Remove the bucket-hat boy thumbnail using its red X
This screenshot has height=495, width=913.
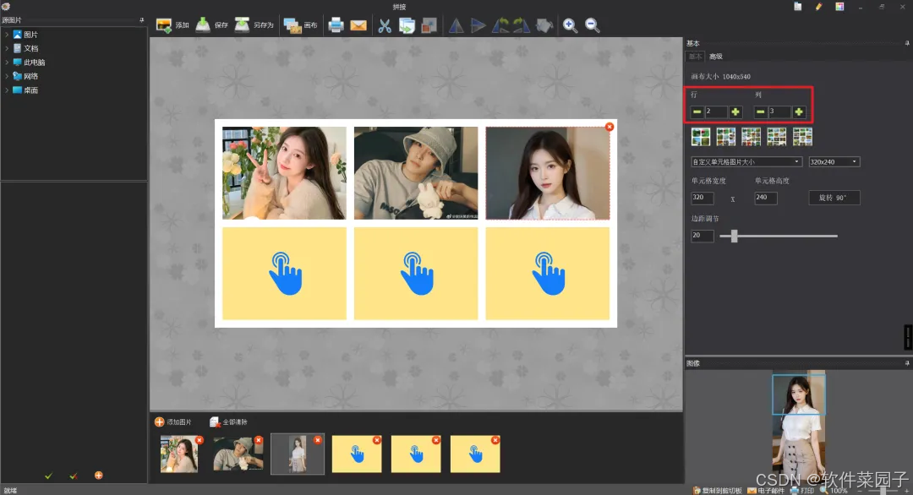[259, 440]
